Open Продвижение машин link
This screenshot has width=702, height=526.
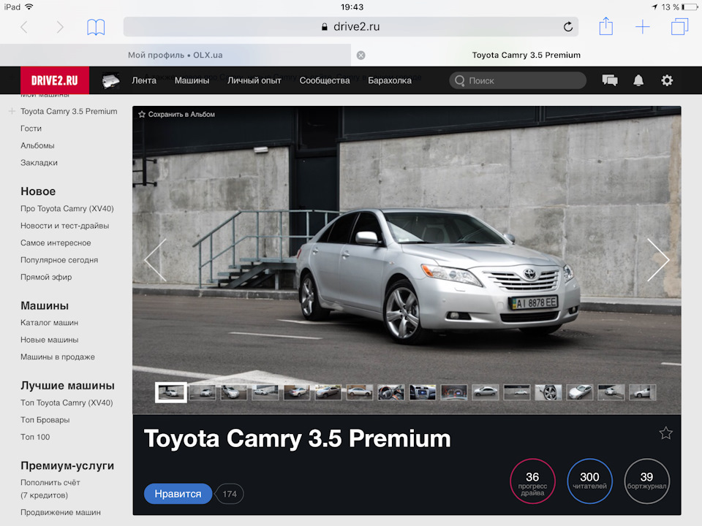coord(61,513)
